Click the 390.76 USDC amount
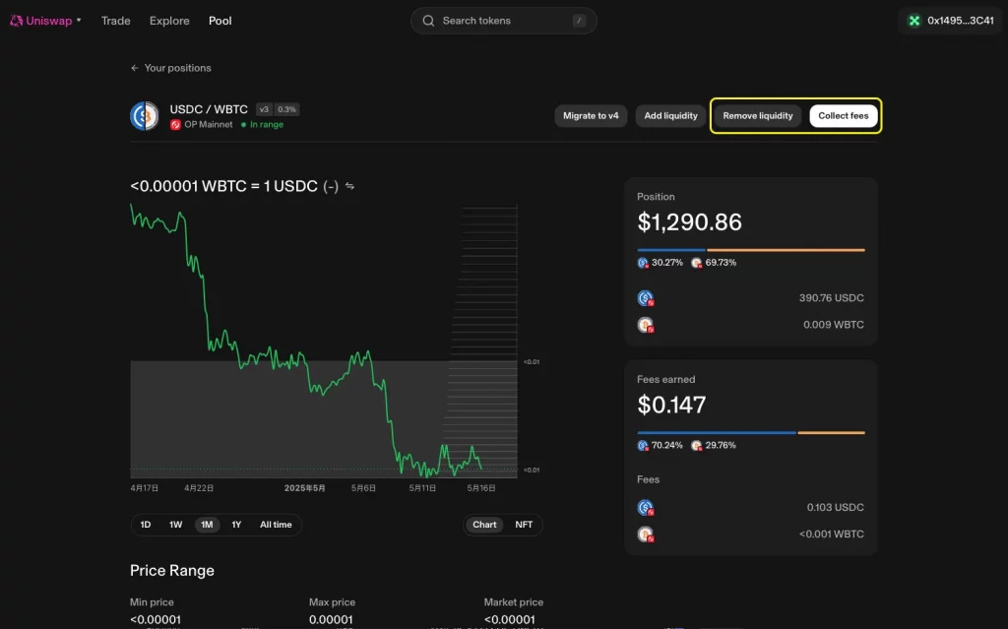 831,298
